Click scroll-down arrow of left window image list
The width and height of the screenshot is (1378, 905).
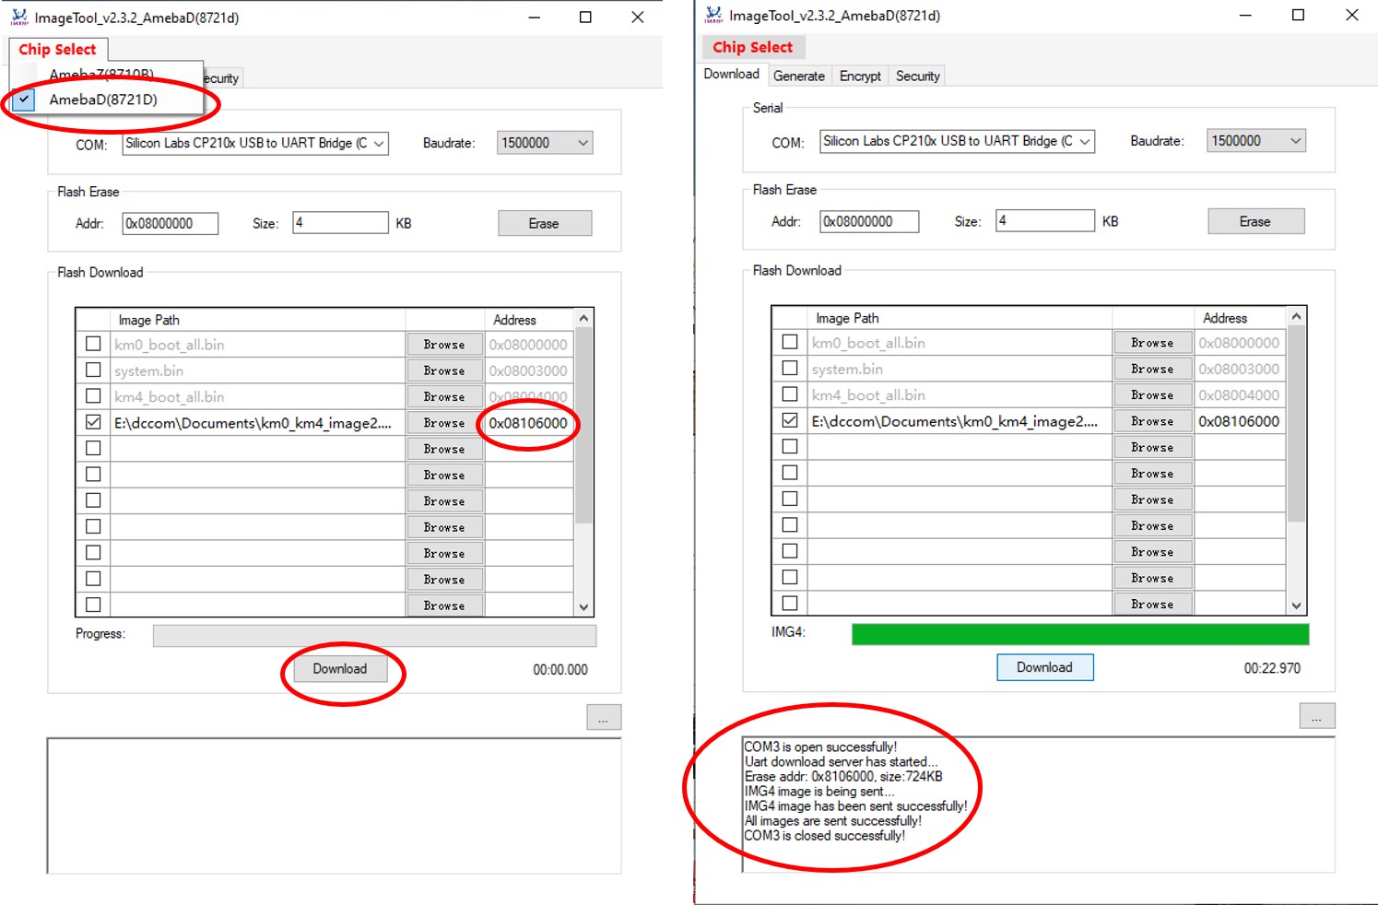click(x=583, y=606)
